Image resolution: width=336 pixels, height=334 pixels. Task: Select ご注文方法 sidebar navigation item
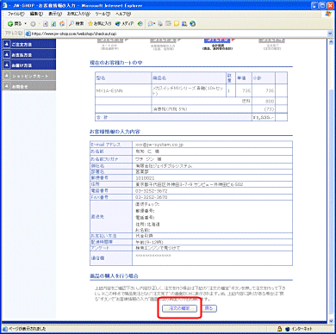[x=29, y=44]
